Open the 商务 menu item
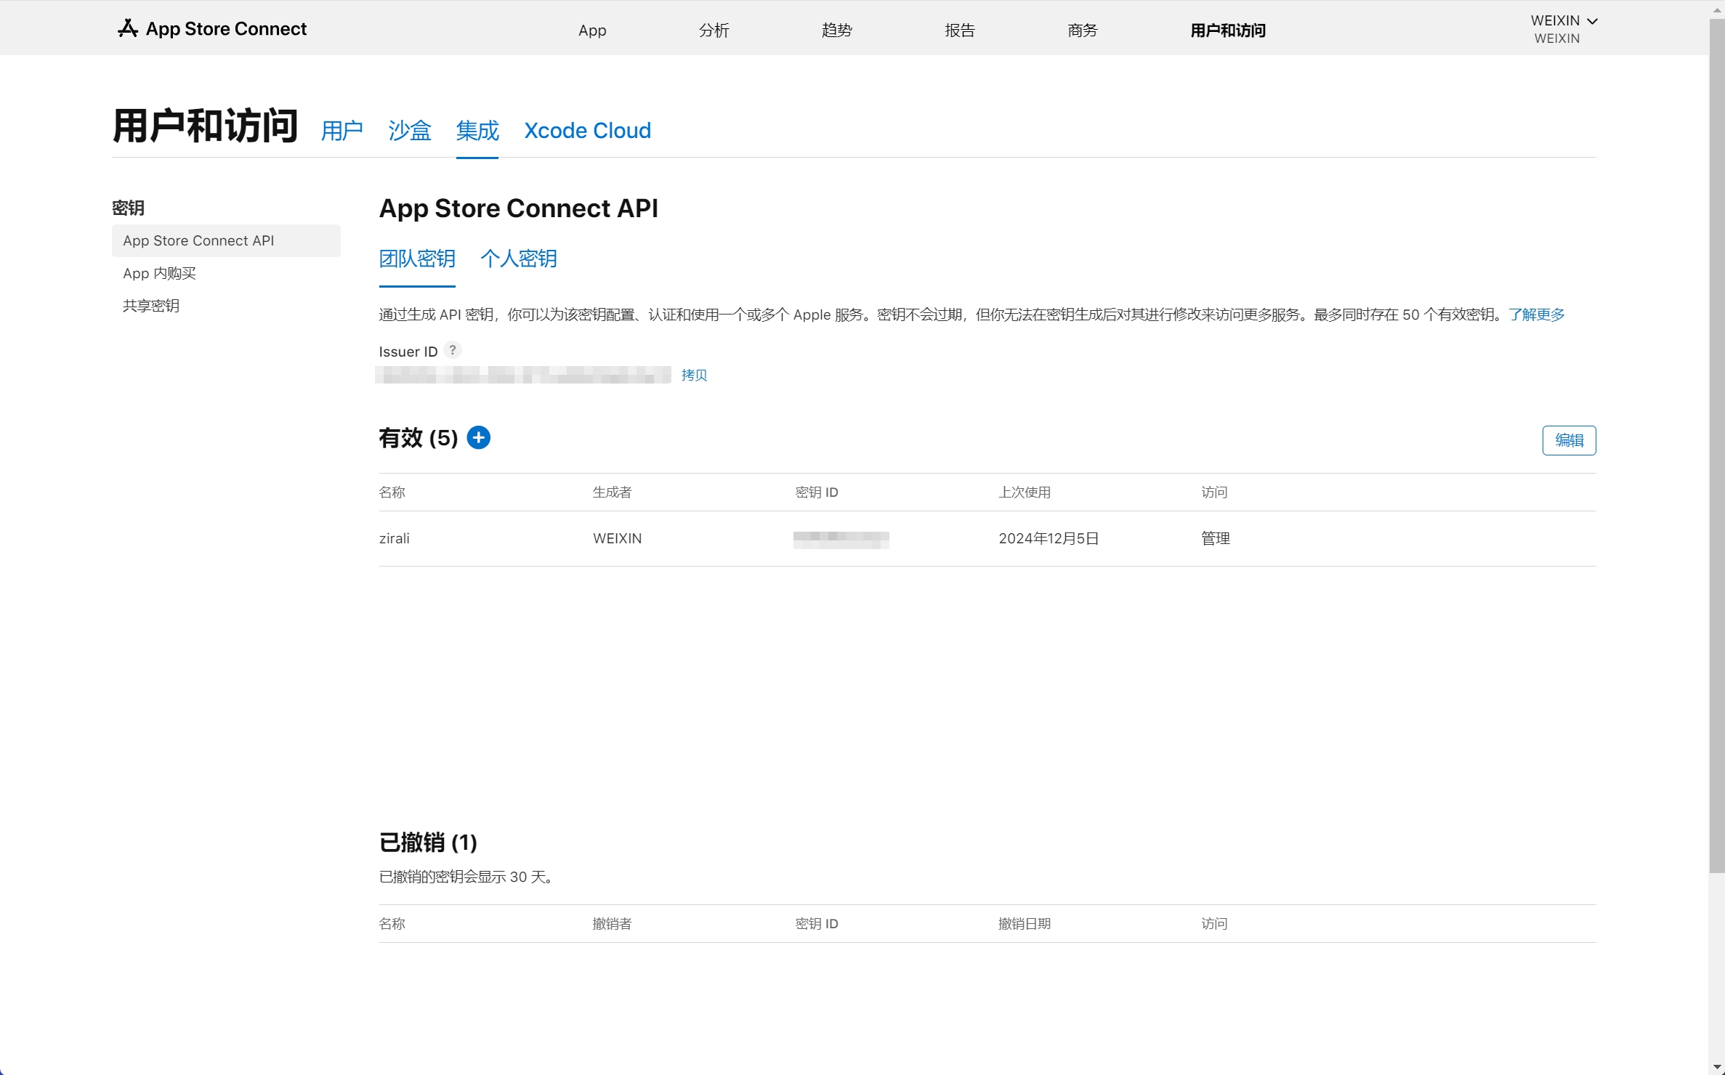1725x1075 pixels. point(1083,30)
